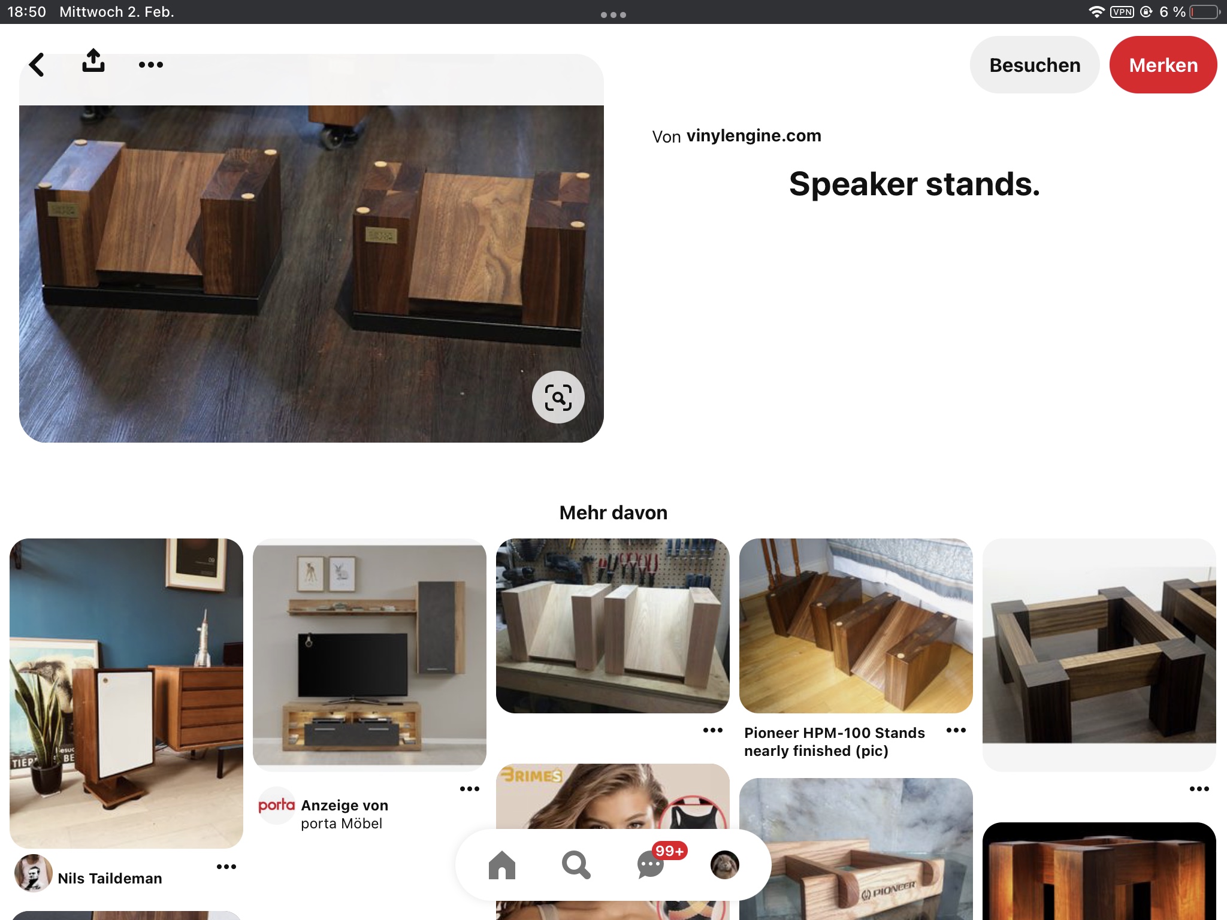Open the Pioneer HPM-100 Stands pin thumbnail
The width and height of the screenshot is (1227, 920).
(x=856, y=626)
